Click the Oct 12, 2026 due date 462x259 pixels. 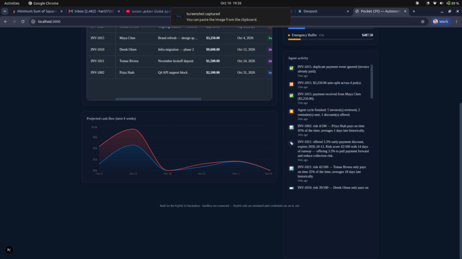246,49
